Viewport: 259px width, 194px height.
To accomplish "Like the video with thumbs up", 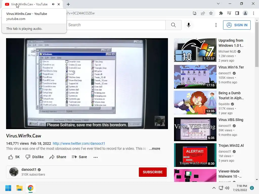I will (x=14, y=157).
